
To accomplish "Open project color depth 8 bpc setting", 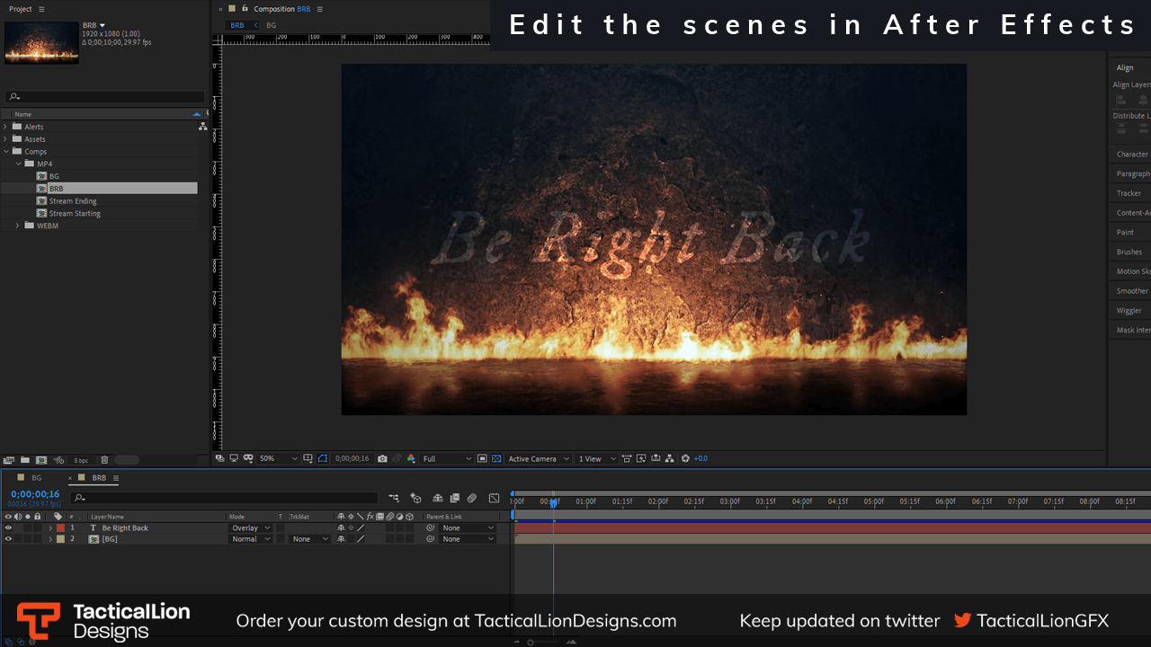I will pyautogui.click(x=82, y=460).
